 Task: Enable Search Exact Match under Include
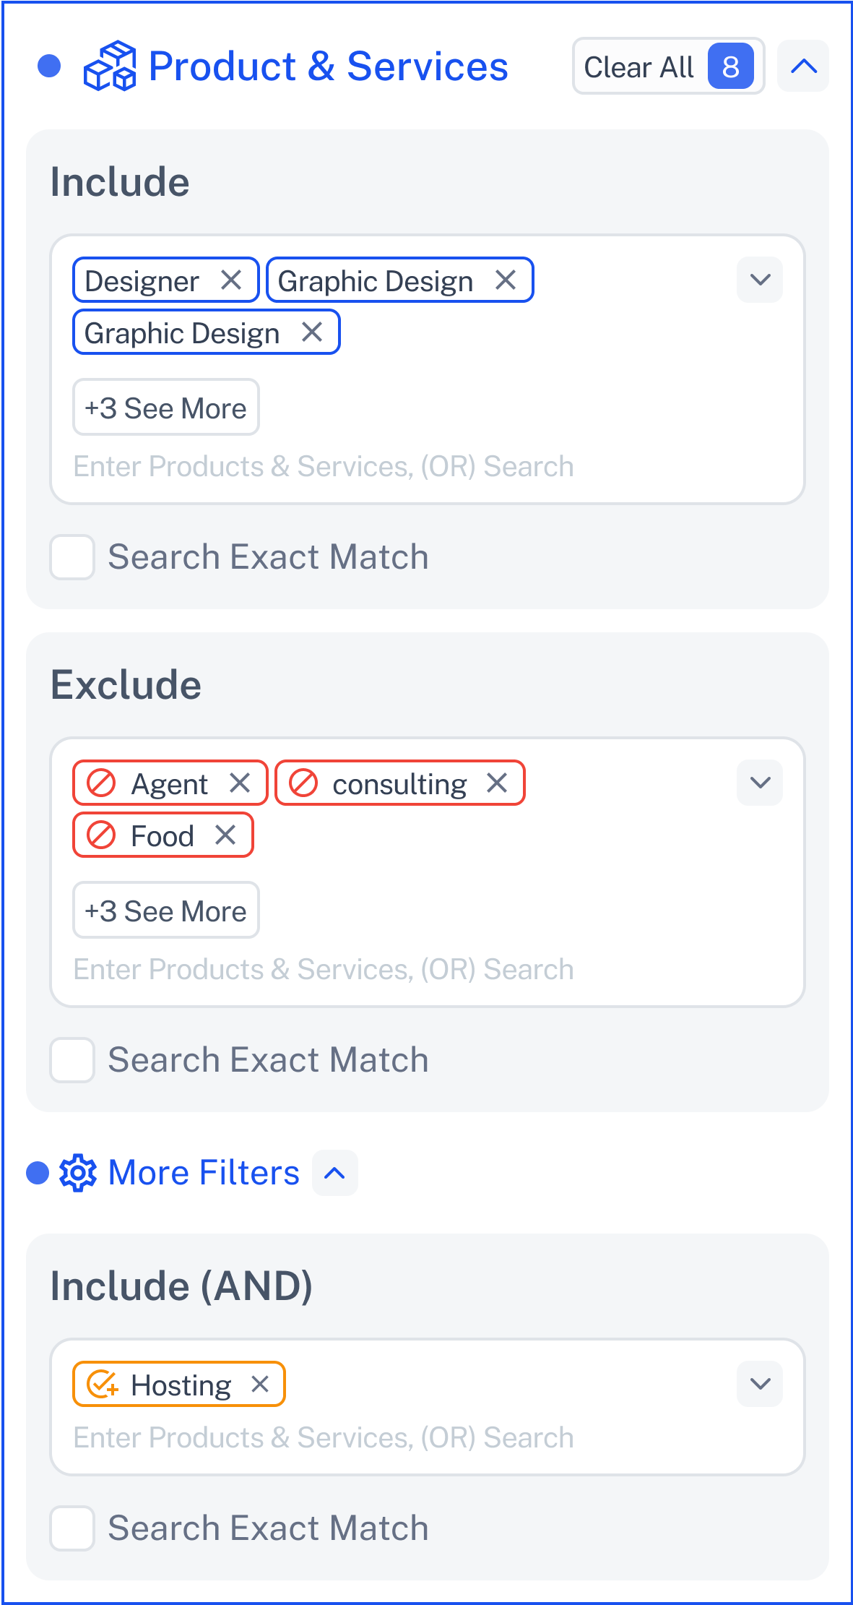[72, 557]
